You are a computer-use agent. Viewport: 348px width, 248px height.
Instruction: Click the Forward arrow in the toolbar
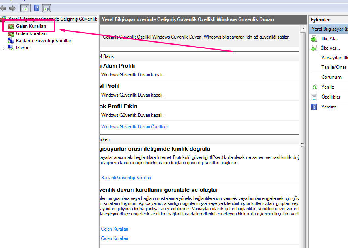point(12,8)
